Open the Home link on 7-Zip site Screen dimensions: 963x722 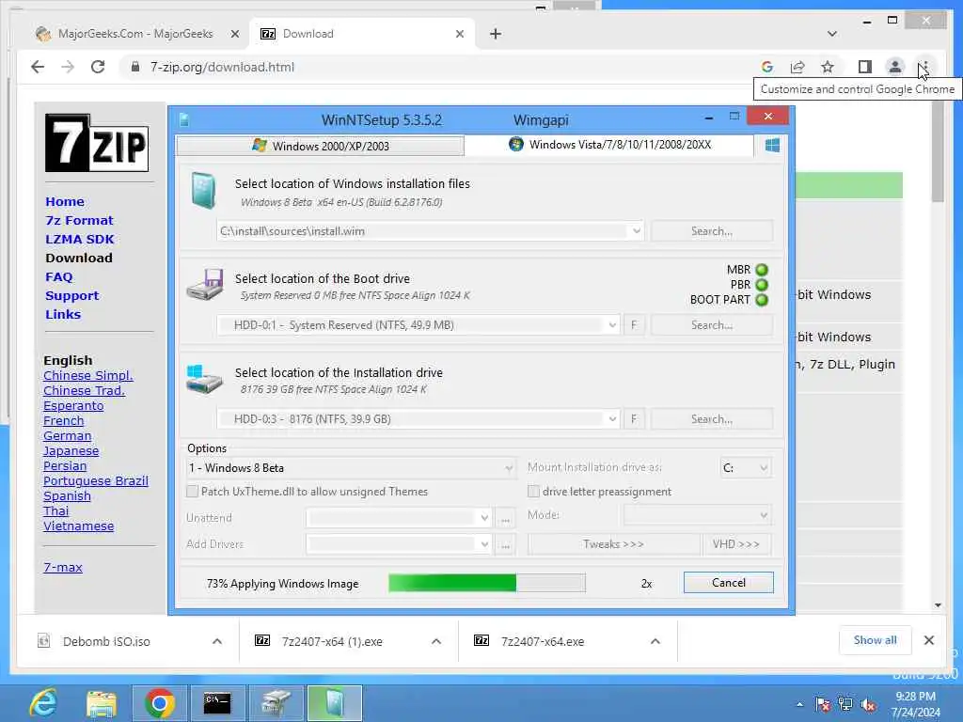(x=65, y=201)
